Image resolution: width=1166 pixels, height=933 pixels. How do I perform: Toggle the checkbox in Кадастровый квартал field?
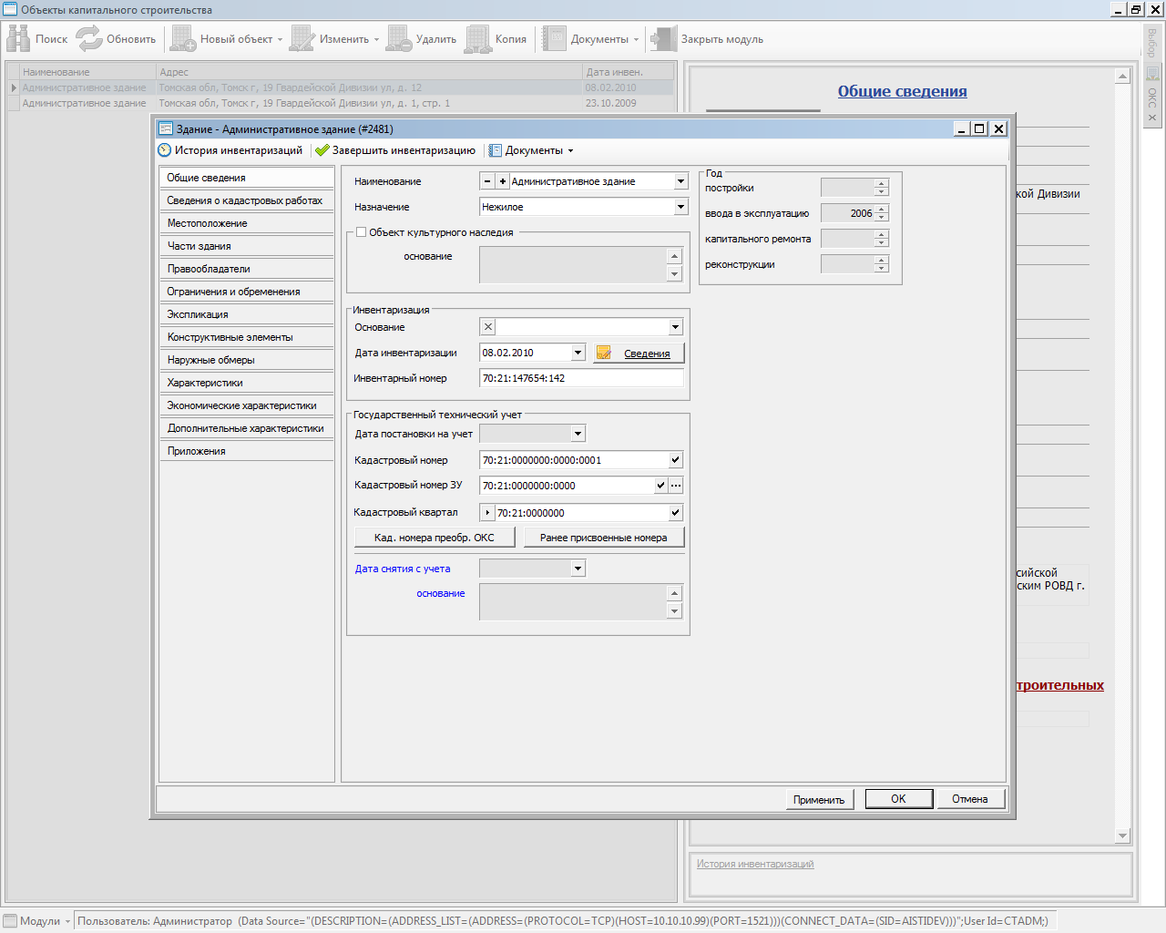coord(675,513)
